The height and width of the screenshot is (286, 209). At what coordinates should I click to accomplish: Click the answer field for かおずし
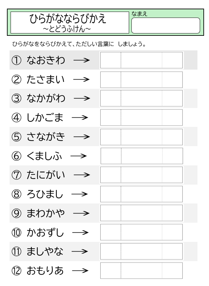click(141, 232)
